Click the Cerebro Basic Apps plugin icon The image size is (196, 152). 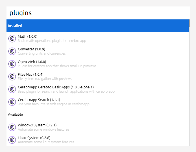tap(12, 89)
